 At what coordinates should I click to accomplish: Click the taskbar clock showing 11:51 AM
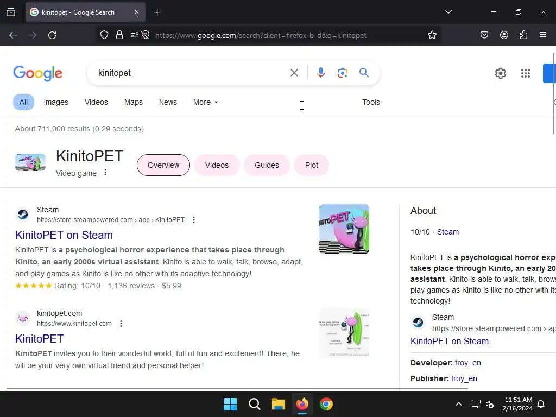pos(517,404)
